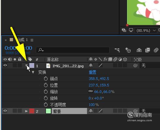Viewport: 160px width, 130px height.
Task: Toggle hide shy layers icon
Action: coord(139,50)
